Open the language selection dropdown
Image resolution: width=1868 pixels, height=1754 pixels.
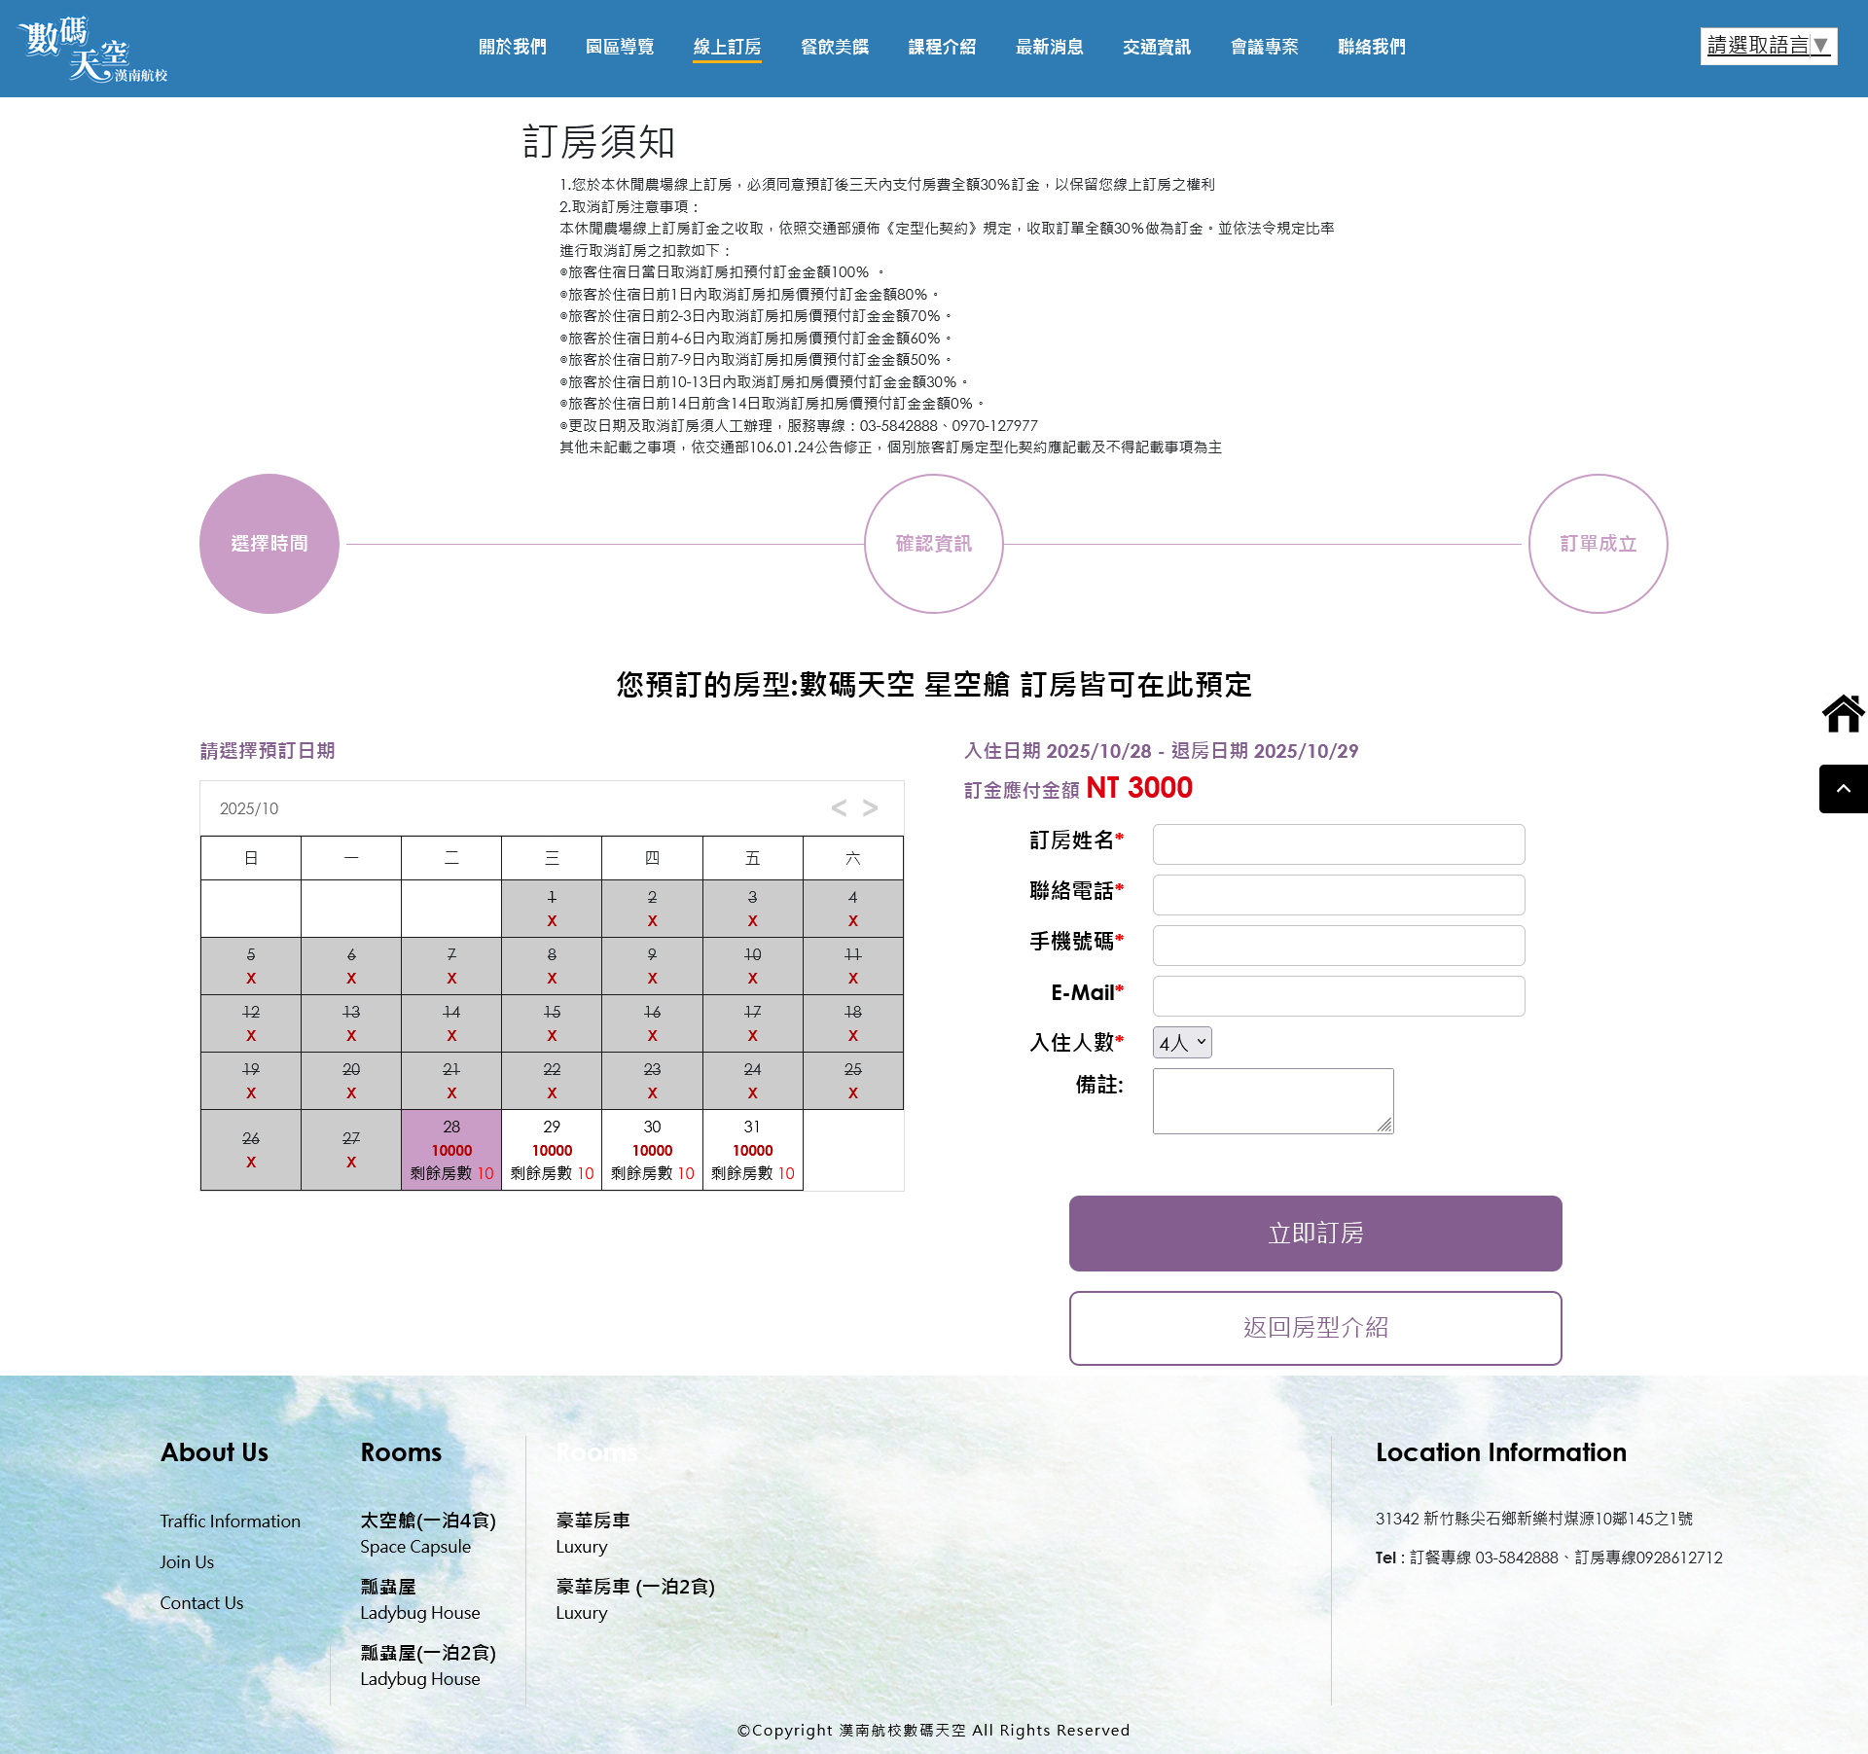pyautogui.click(x=1768, y=46)
